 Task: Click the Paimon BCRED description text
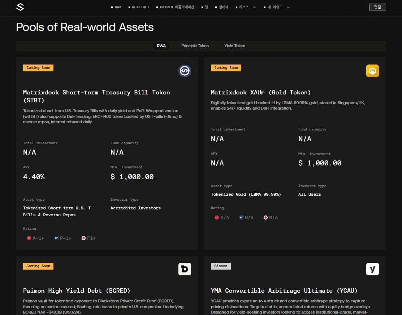point(103,307)
